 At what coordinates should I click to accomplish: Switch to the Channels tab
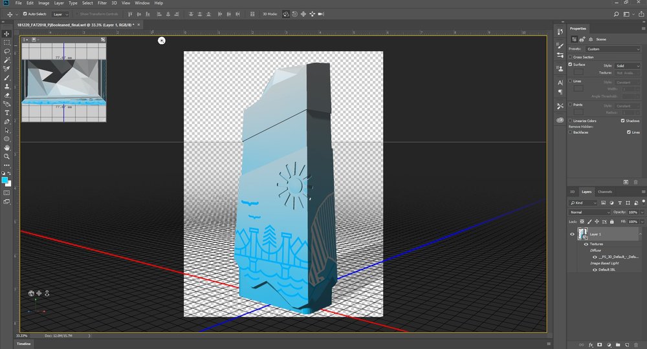point(605,192)
